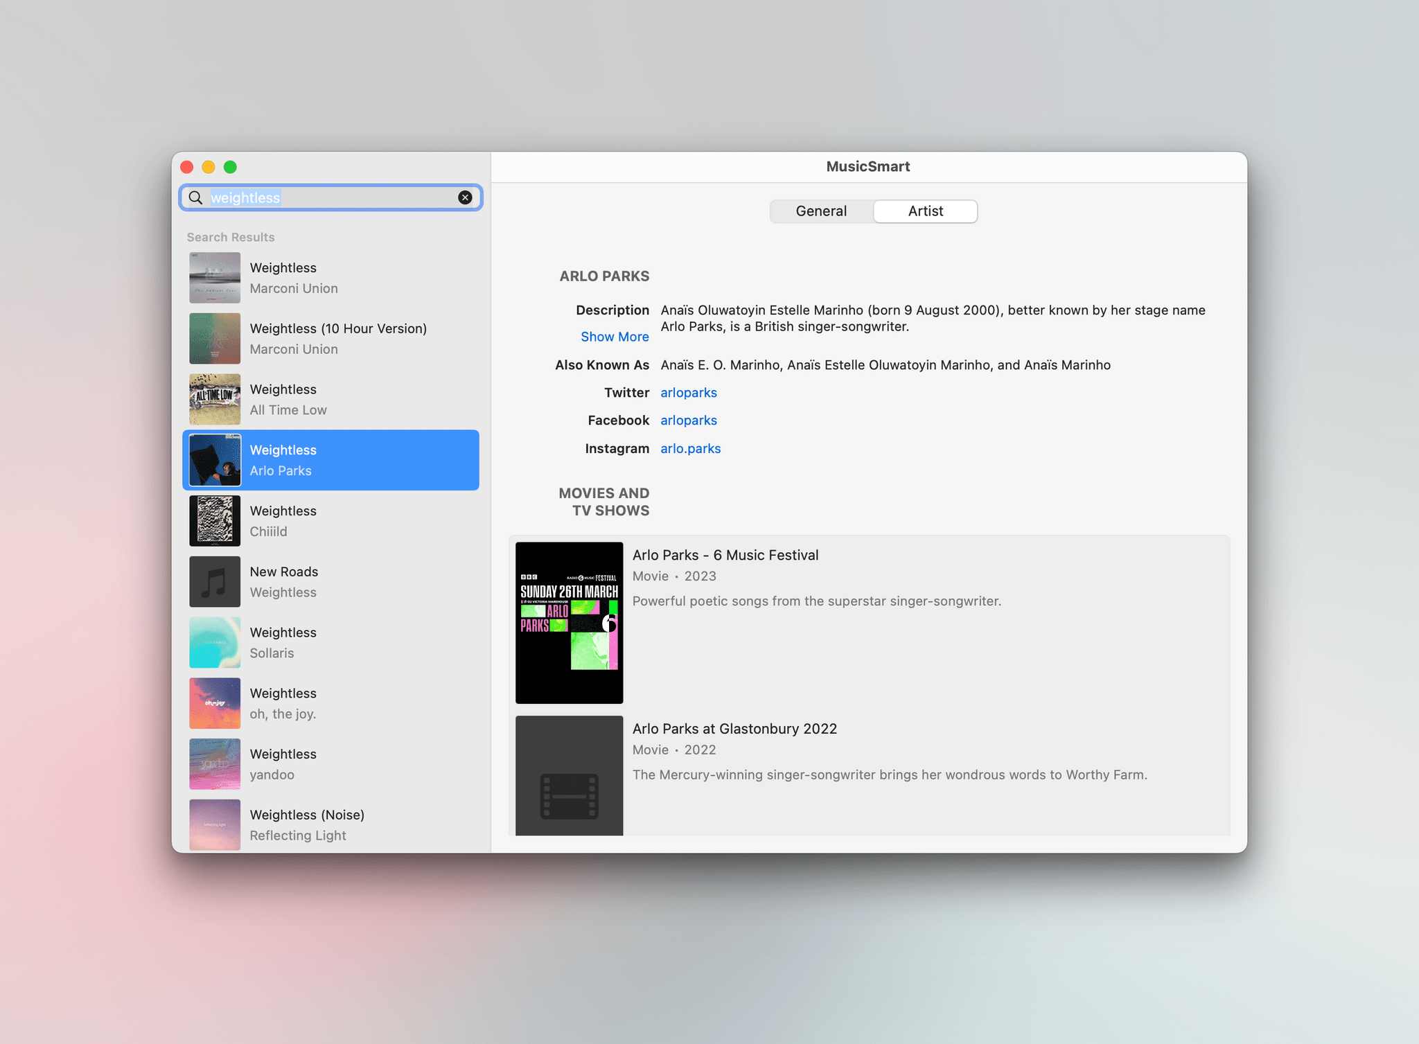1419x1044 pixels.
Task: Click Arlo Parks album artwork thumbnail
Action: tap(215, 460)
